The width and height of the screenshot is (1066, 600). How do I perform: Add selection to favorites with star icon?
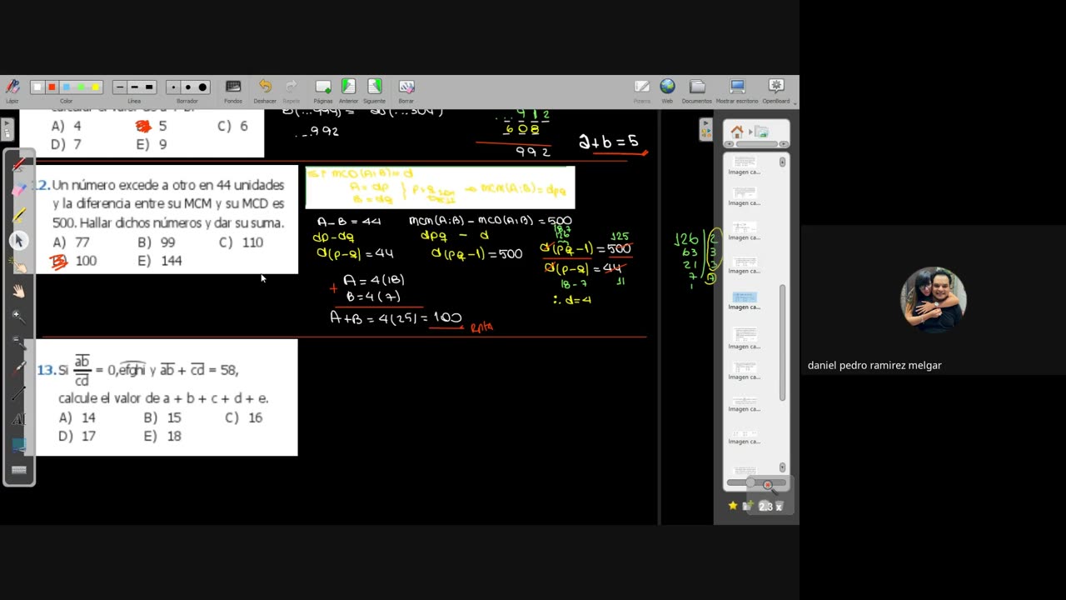pyautogui.click(x=733, y=506)
